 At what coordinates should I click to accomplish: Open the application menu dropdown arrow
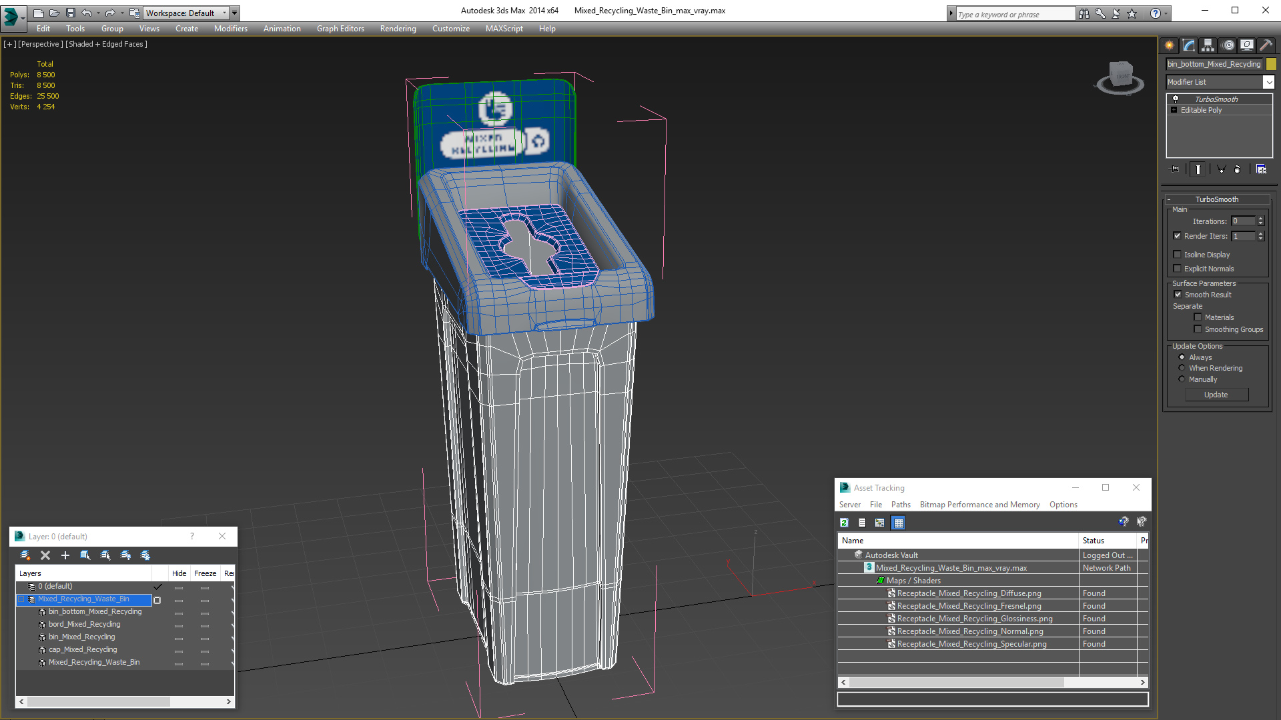coord(23,18)
